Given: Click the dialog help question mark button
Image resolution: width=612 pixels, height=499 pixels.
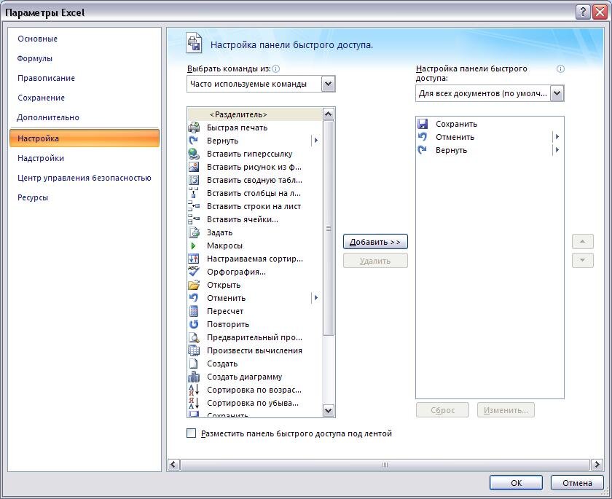Looking at the screenshot, I should point(582,12).
